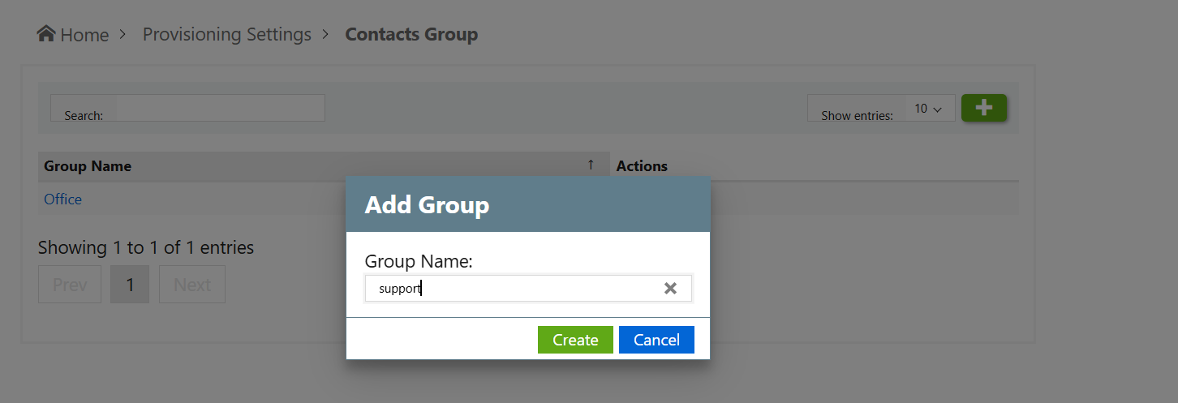The width and height of the screenshot is (1178, 403).
Task: Click the Home house icon in breadcrumb
Action: coord(46,34)
